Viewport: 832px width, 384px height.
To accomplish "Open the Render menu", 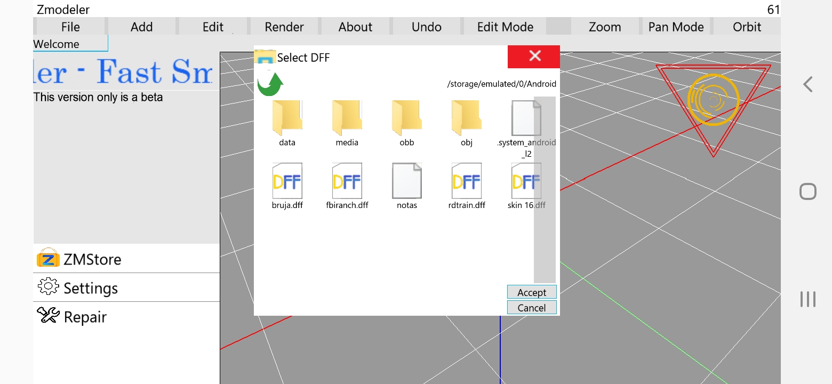I will (284, 27).
